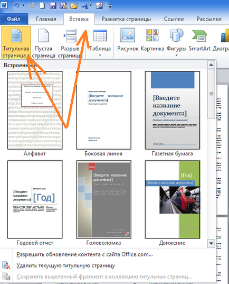Image resolution: width=229 pixels, height=284 pixels.
Task: Insert a Разрыв страницы page break
Action: point(70,43)
